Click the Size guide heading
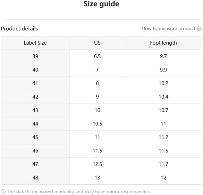Image resolution: width=203 pixels, height=195 pixels. [x=101, y=4]
